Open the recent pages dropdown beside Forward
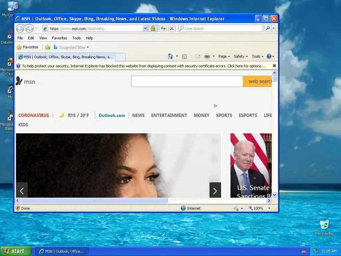341x256 pixels. coord(37,29)
